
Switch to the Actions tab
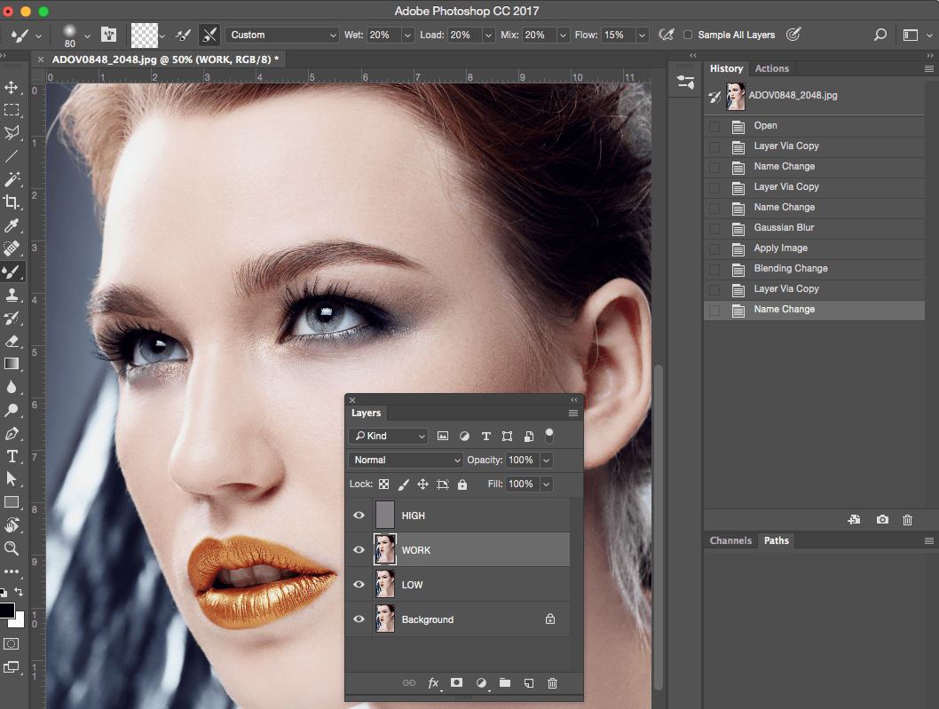click(x=771, y=68)
